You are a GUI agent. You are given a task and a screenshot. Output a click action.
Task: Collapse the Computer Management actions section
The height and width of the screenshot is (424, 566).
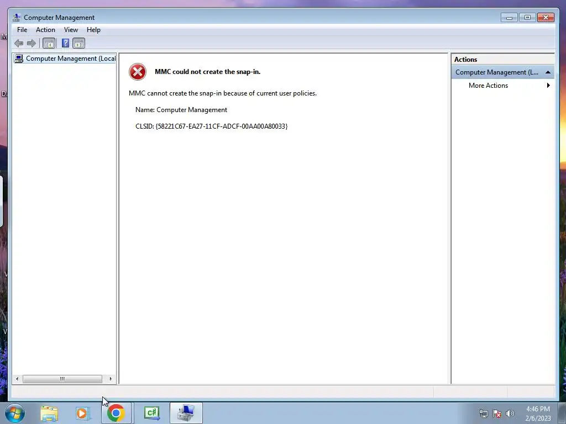548,72
